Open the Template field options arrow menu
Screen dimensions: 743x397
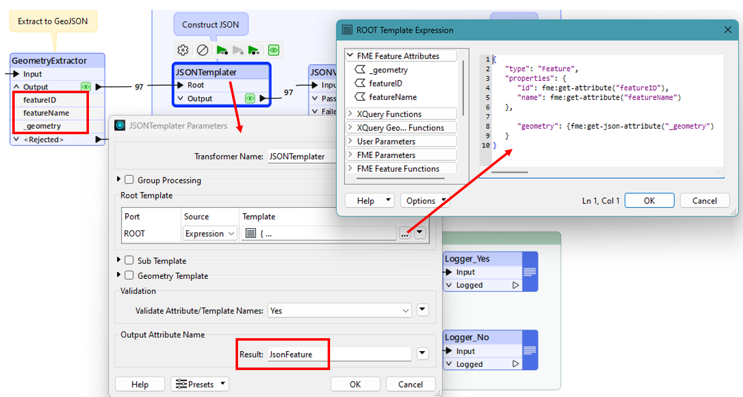(420, 233)
